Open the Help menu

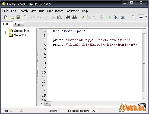pos(85,11)
